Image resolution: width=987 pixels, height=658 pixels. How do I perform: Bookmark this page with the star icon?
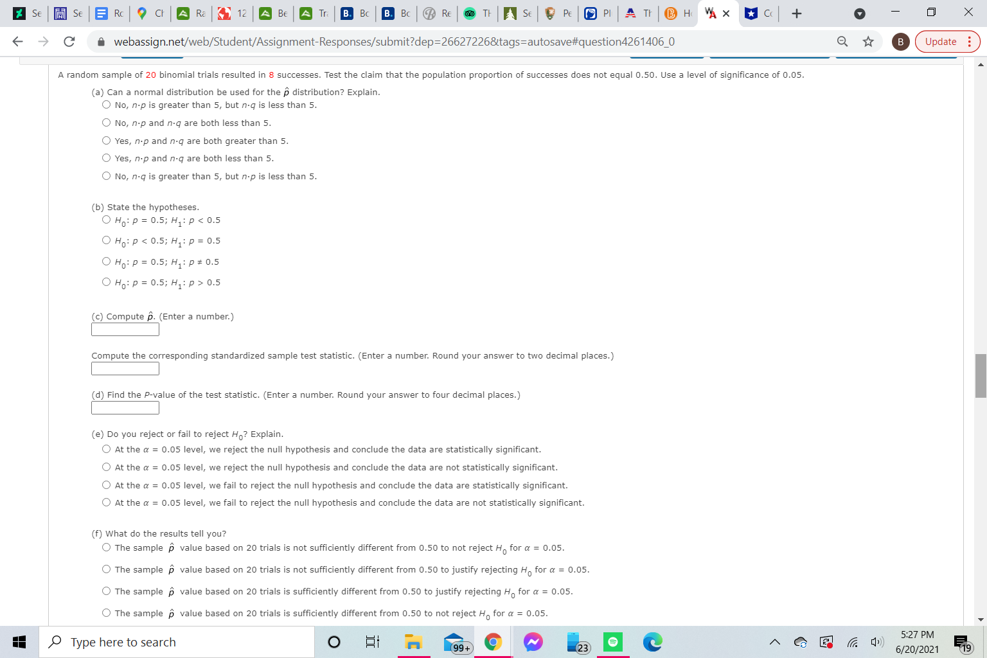pyautogui.click(x=868, y=41)
